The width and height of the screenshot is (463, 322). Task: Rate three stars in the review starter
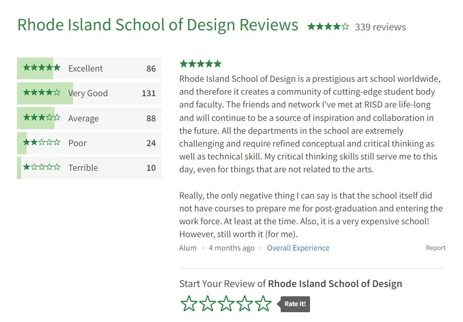click(x=226, y=303)
